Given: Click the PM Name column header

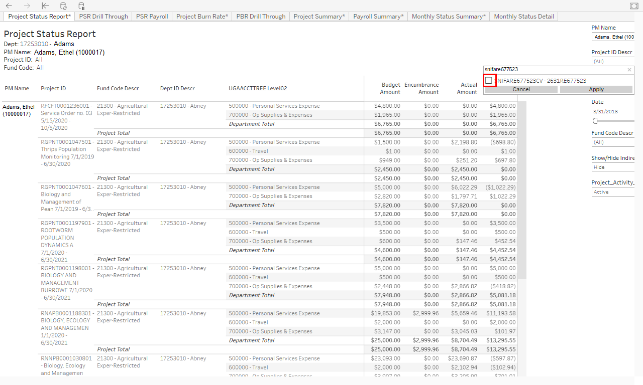Looking at the screenshot, I should click(x=17, y=88).
